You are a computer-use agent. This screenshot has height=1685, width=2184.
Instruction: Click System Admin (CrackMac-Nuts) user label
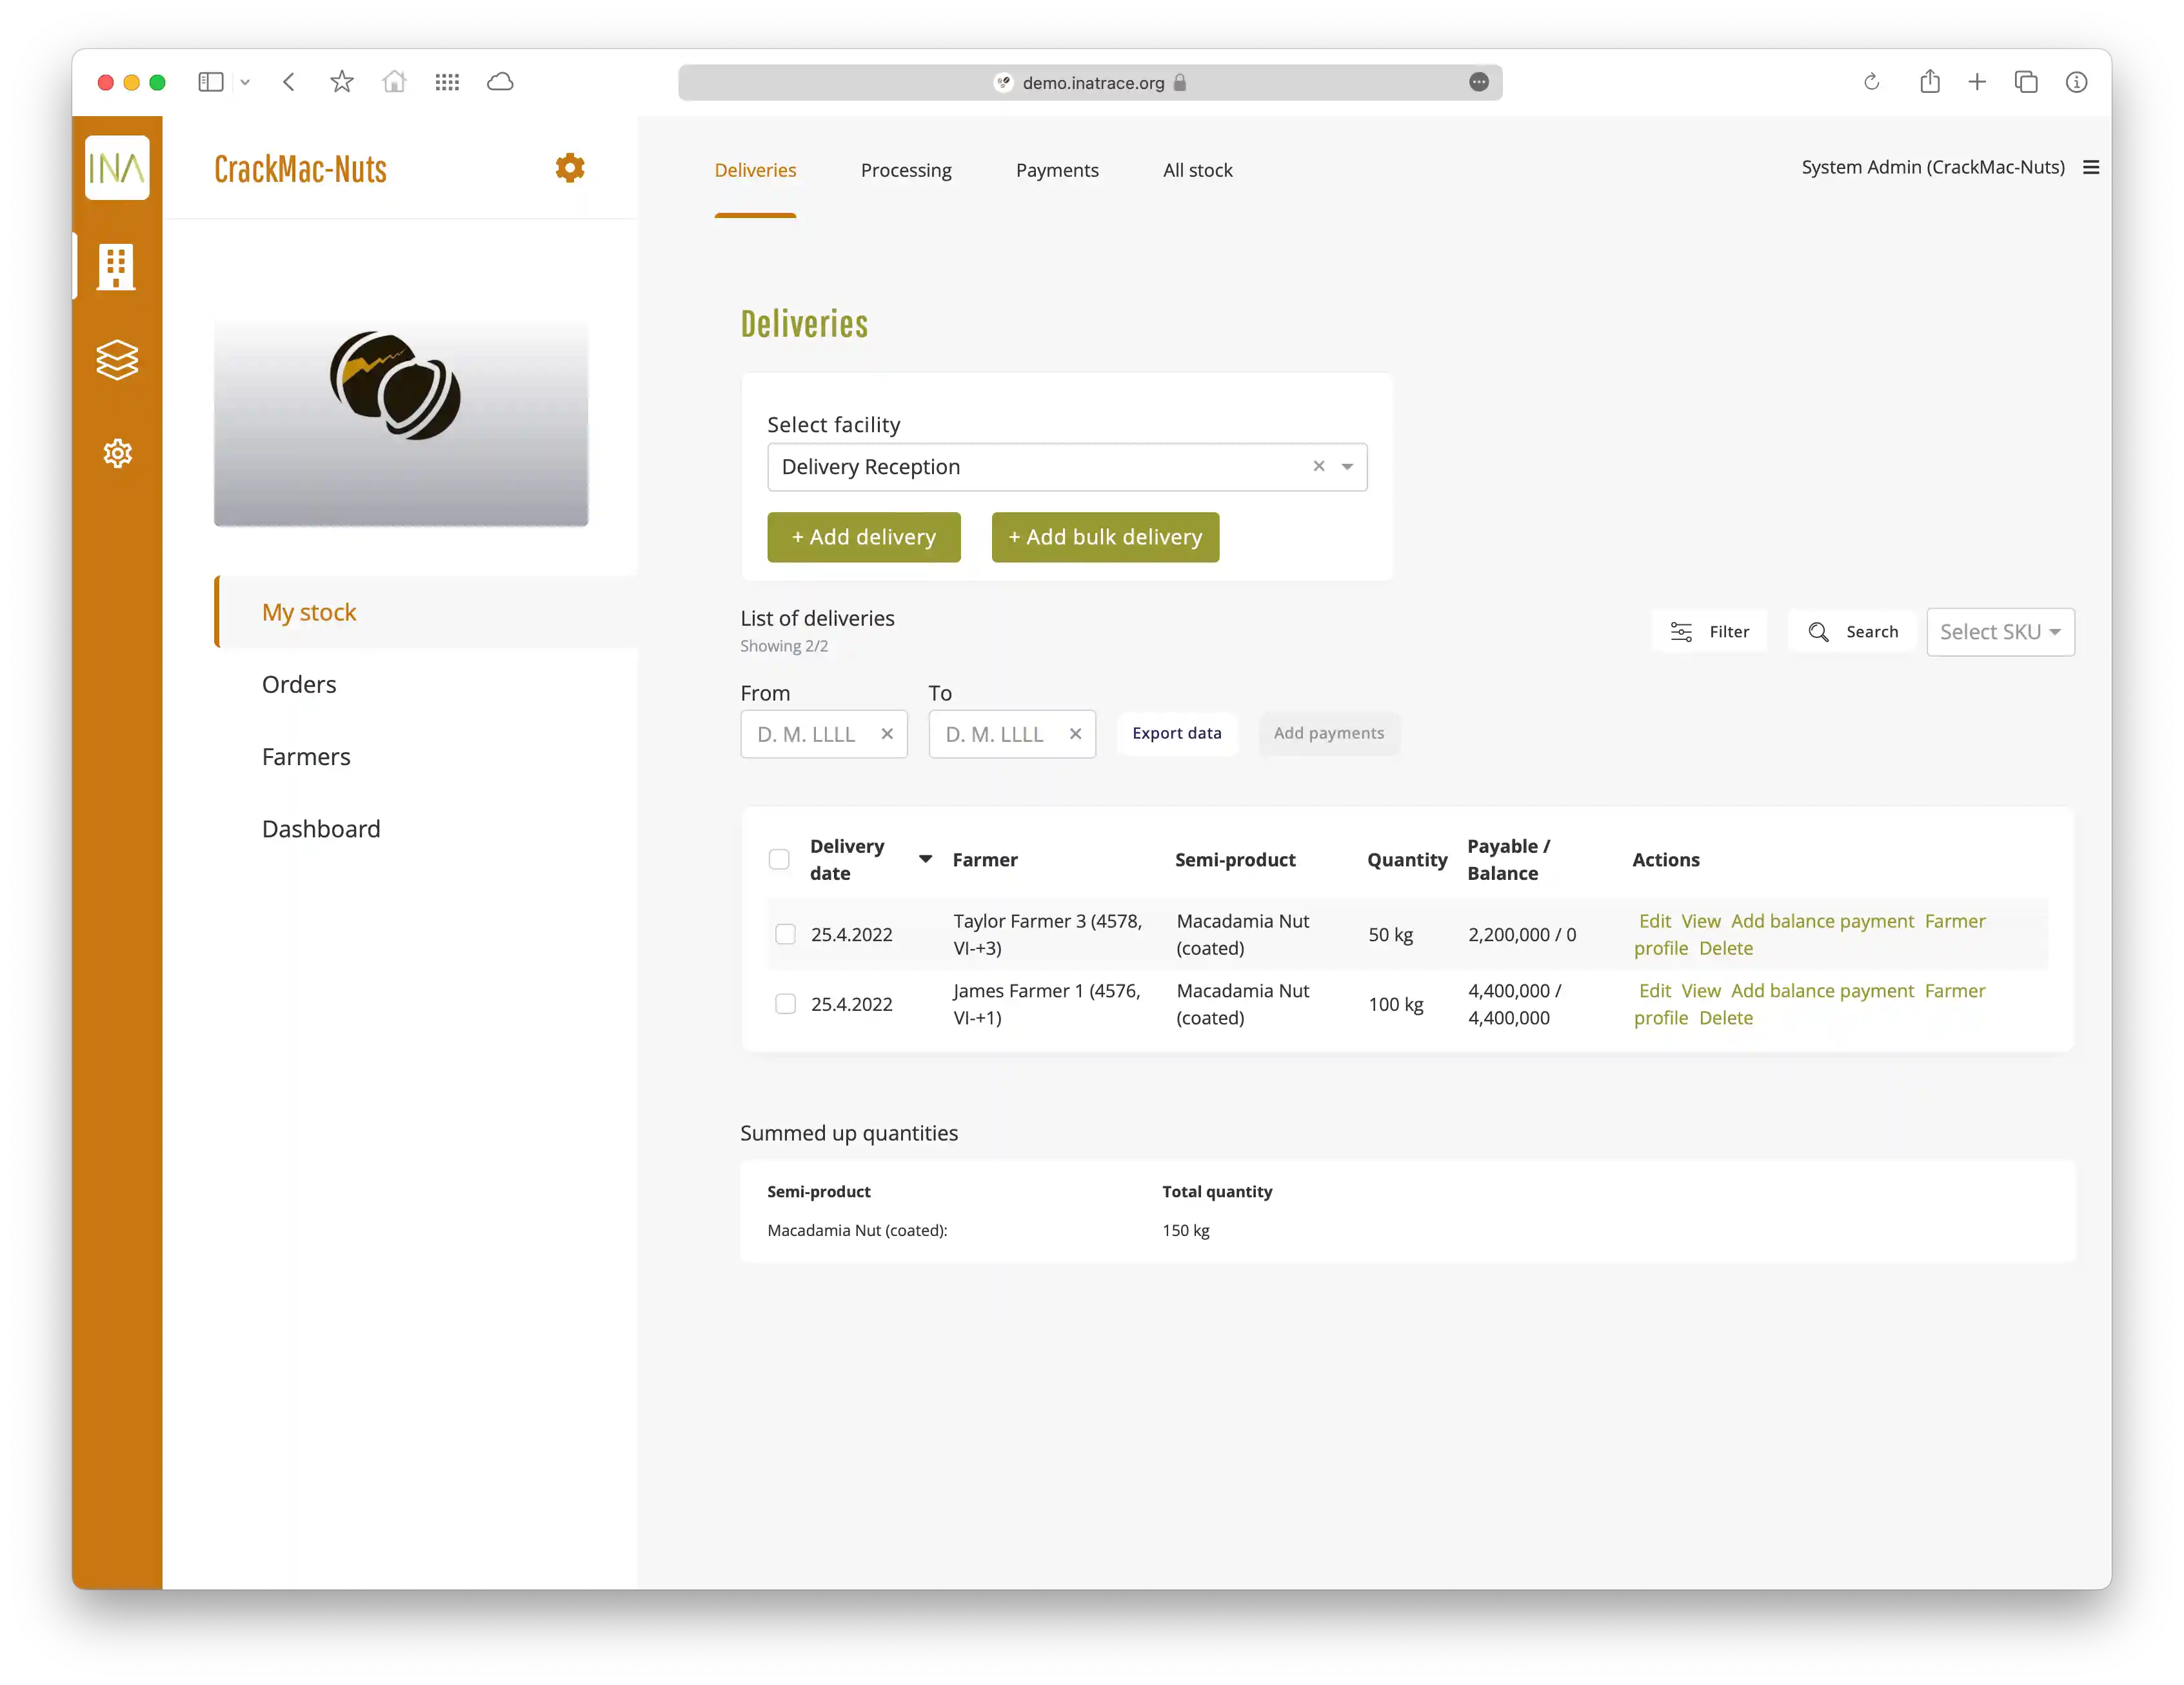click(1932, 167)
